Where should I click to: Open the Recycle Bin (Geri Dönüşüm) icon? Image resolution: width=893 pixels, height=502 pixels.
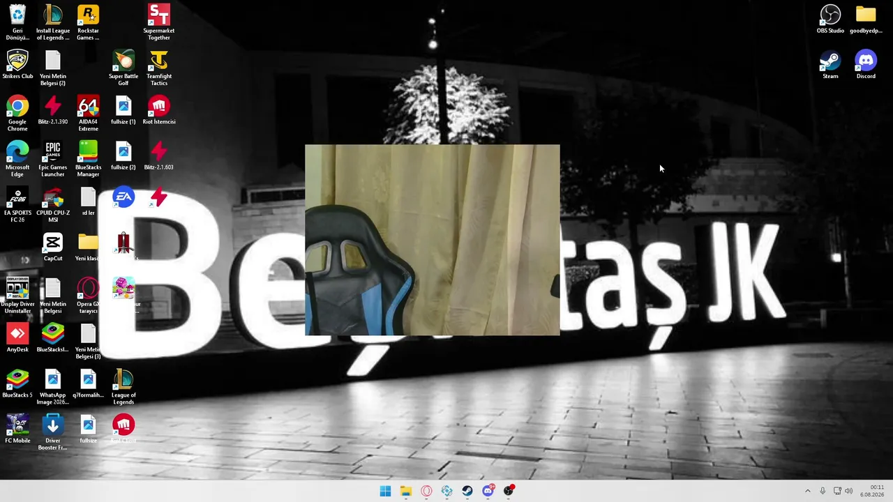pos(17,22)
